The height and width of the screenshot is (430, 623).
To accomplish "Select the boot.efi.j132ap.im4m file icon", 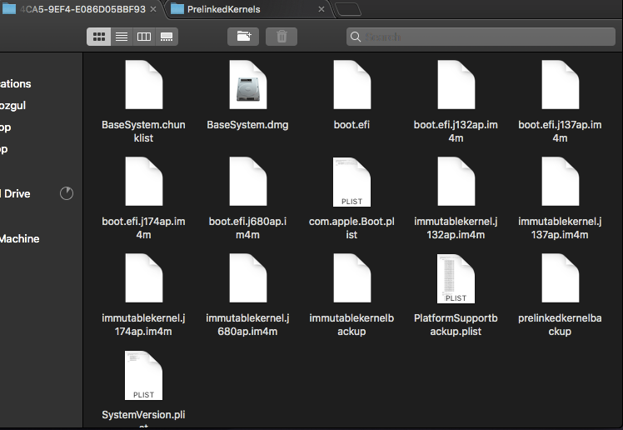I will (456, 85).
